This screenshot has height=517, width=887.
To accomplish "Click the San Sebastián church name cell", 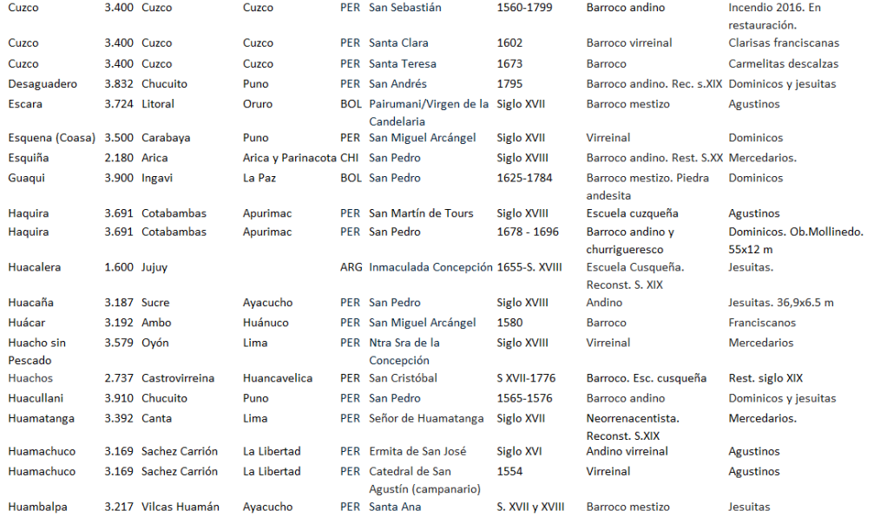I will pos(404,8).
